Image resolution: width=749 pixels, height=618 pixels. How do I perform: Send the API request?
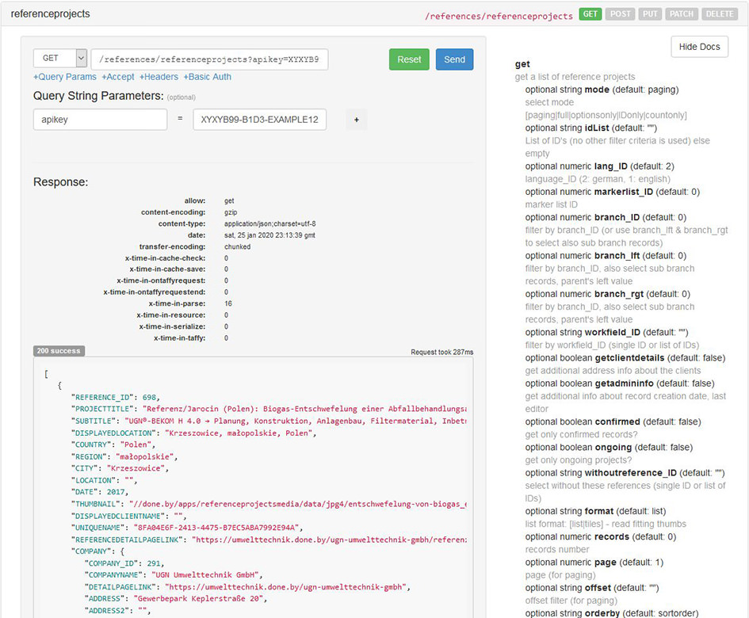click(x=454, y=59)
